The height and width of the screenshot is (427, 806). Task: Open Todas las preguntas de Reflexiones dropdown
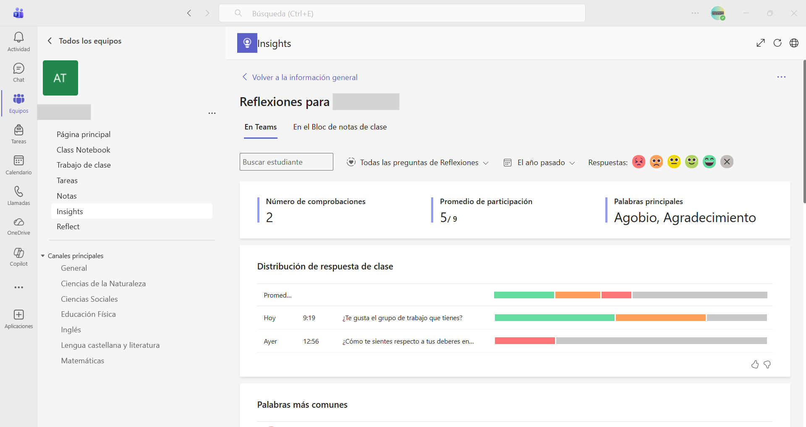click(x=418, y=162)
